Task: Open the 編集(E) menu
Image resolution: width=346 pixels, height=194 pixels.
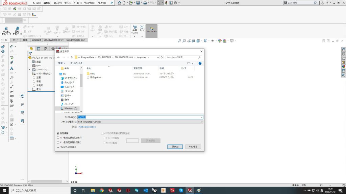Action: click(47, 3)
